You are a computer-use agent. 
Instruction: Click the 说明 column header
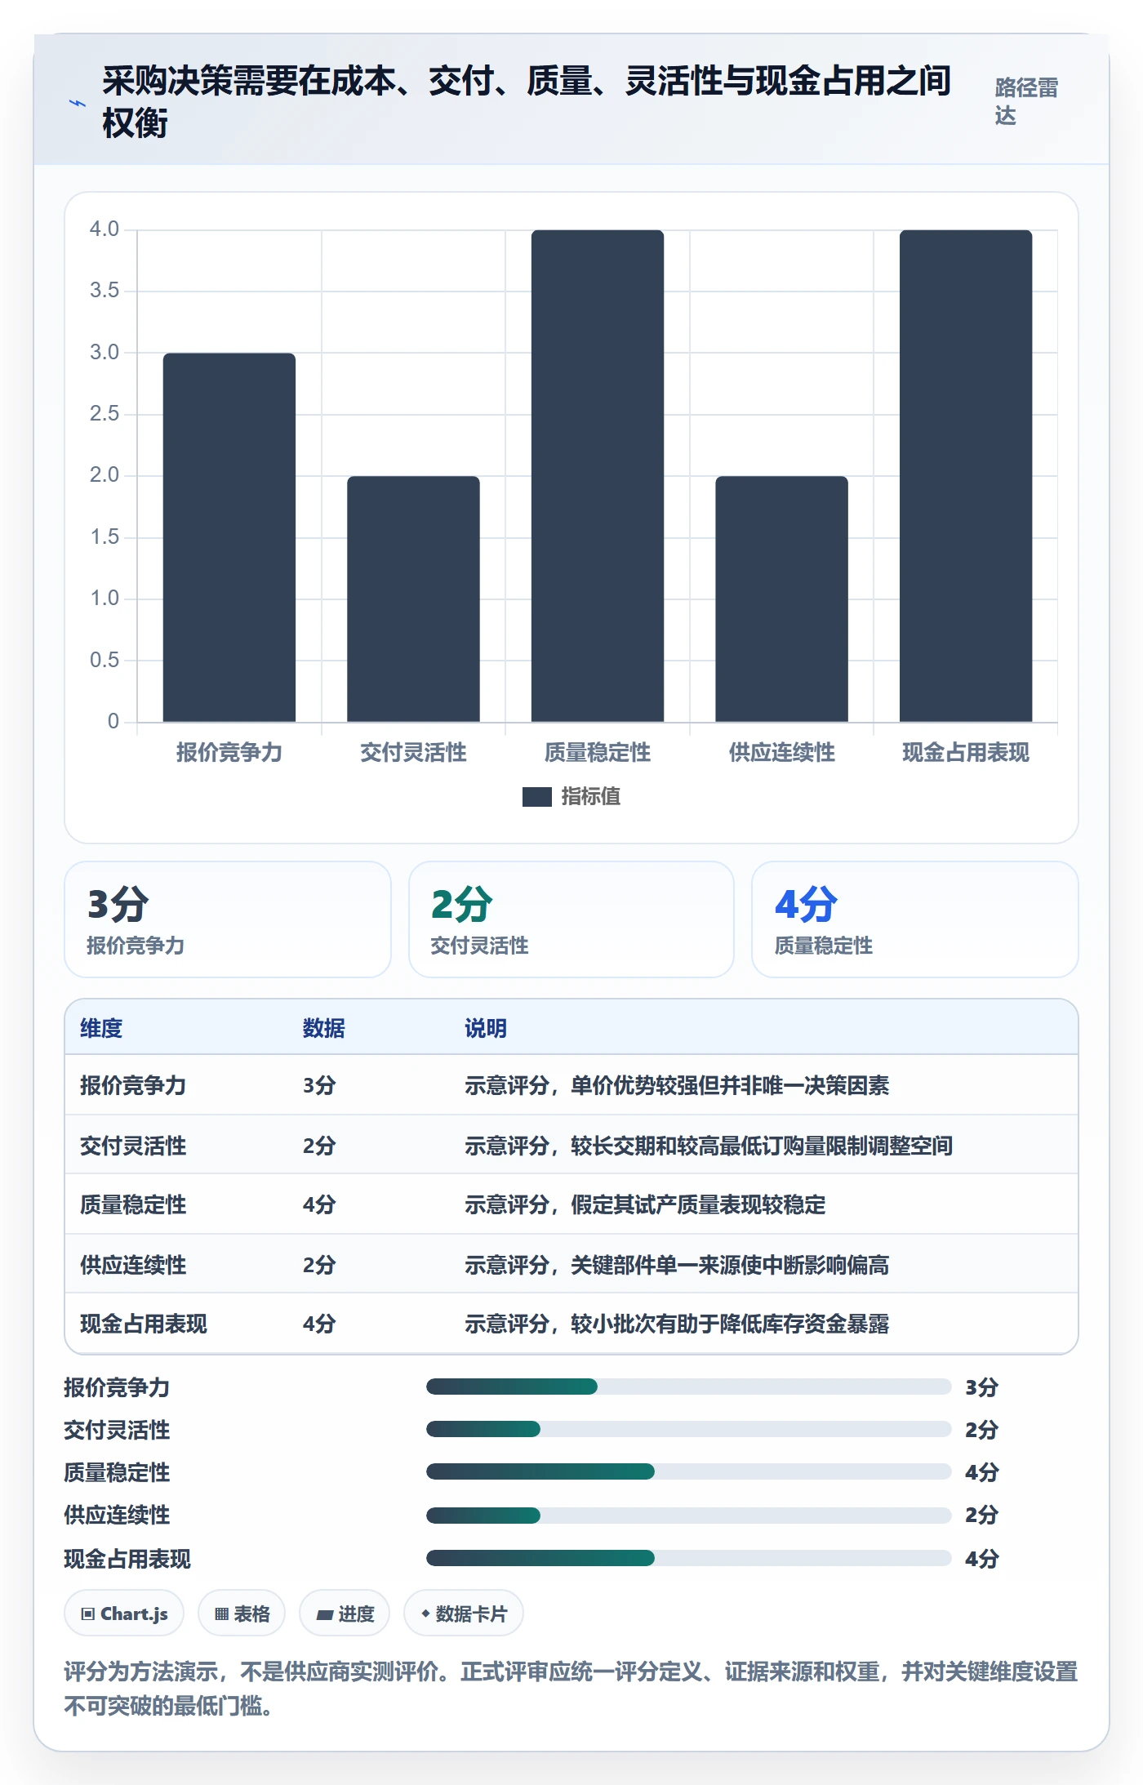pyautogui.click(x=486, y=1028)
